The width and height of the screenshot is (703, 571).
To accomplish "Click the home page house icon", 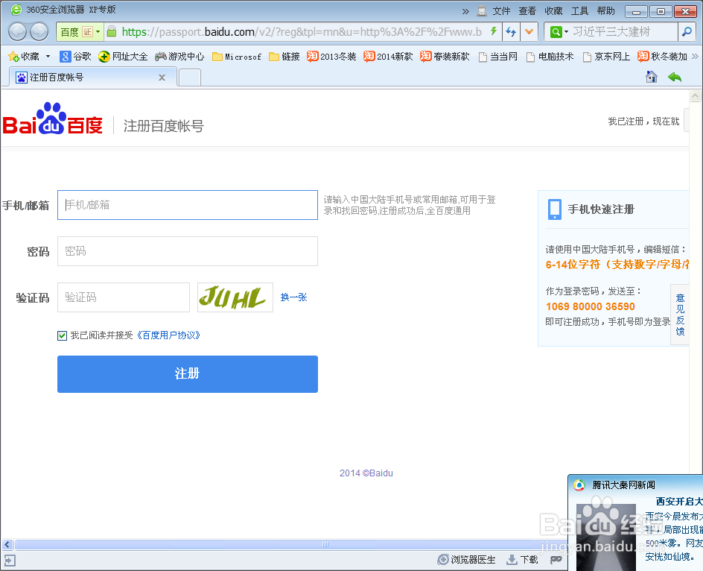I will (x=652, y=77).
